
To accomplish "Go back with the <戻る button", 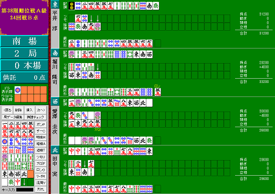I will point(8,110).
